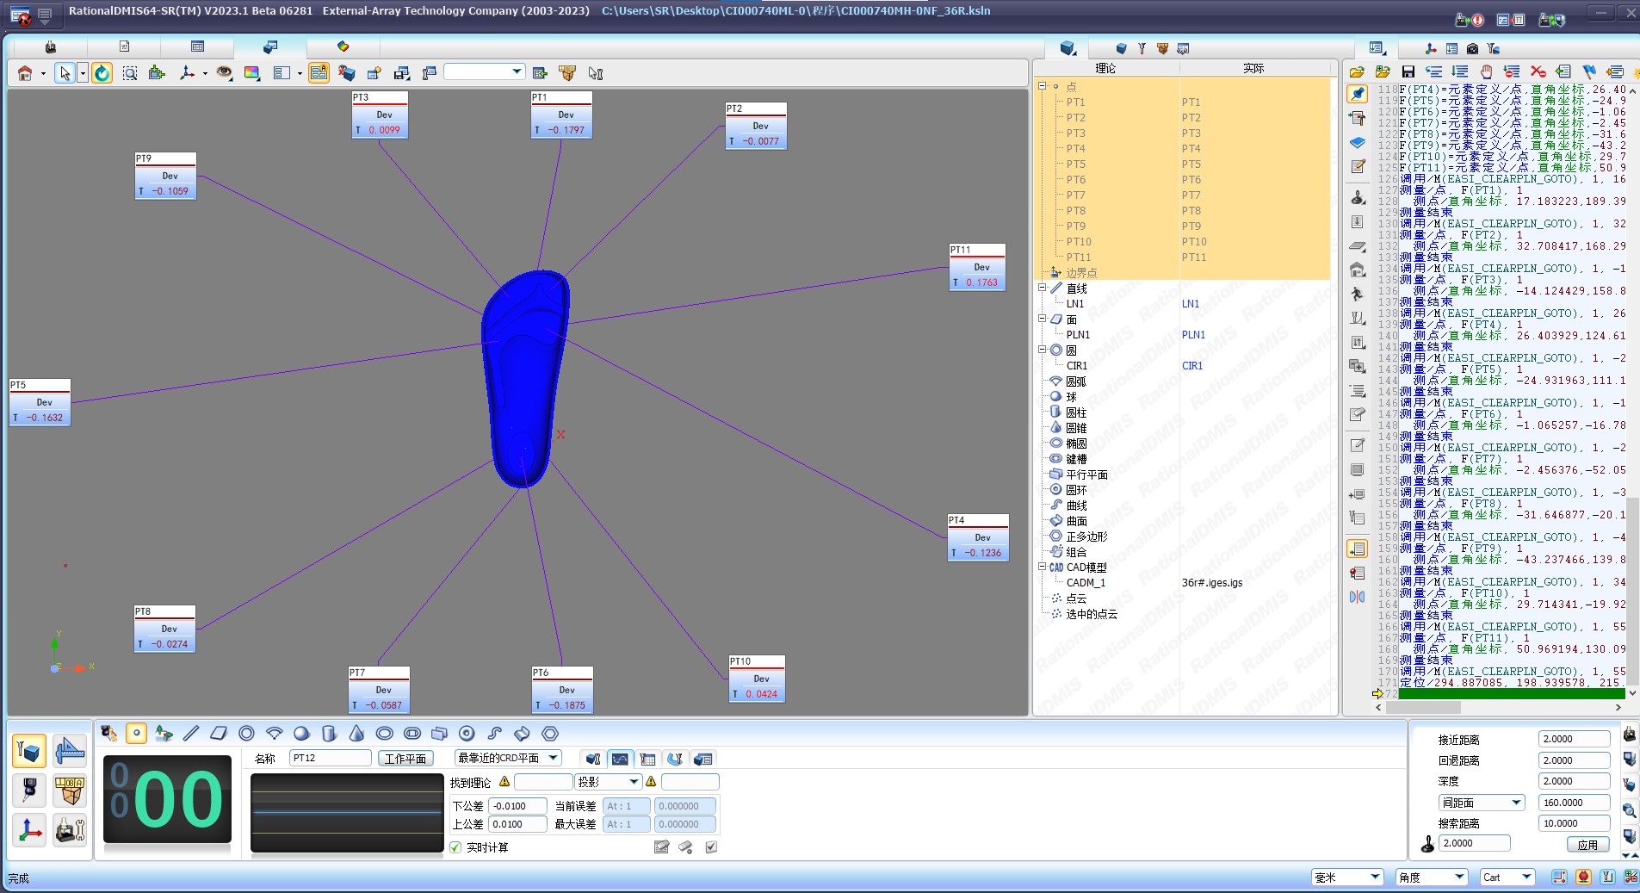This screenshot has height=893, width=1640.
Task: Click the red scissors delete icon
Action: pyautogui.click(x=1538, y=71)
